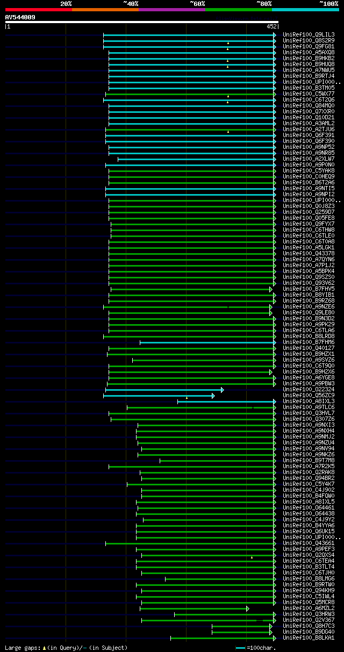Click the UniRef100_A2XLW7 label

tap(309, 159)
